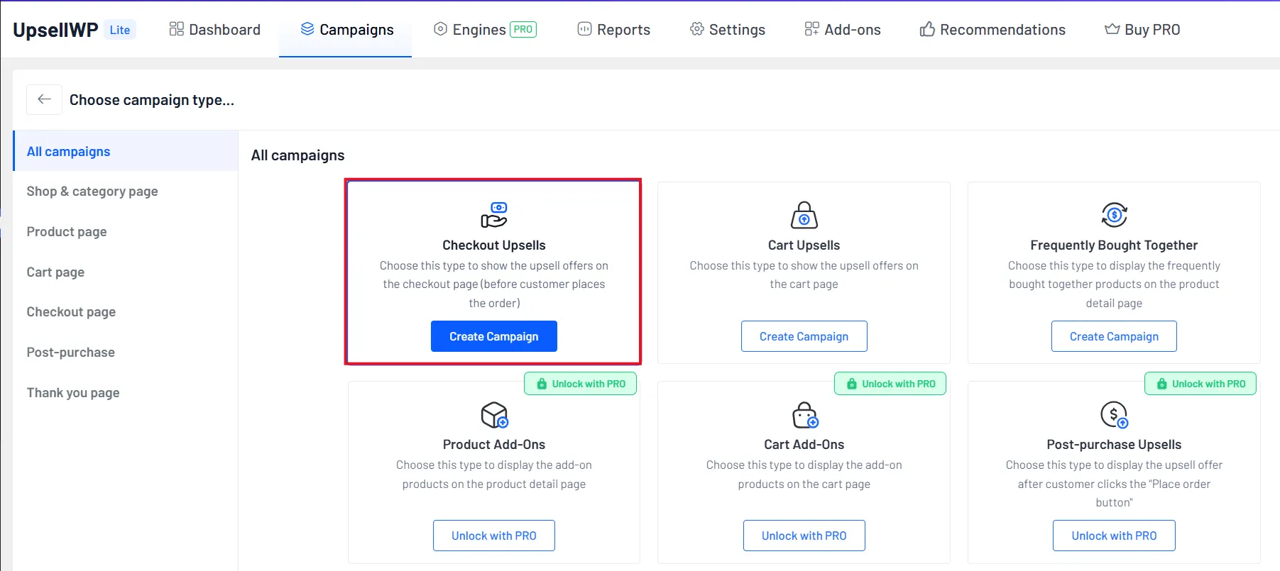Open the Settings tab
This screenshot has width=1280, height=571.
(x=727, y=30)
